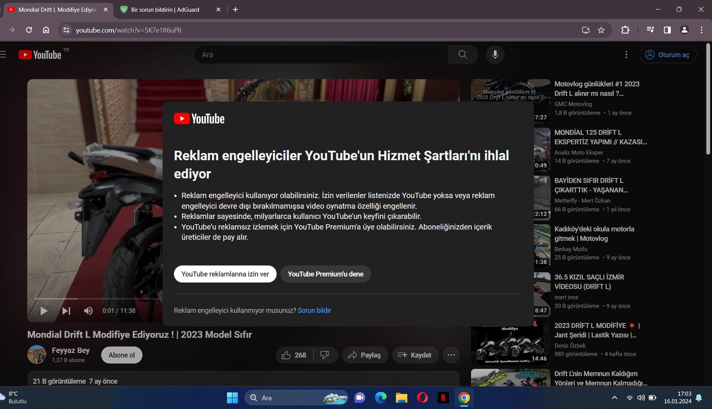
Task: Play the paused video
Action: (44, 311)
